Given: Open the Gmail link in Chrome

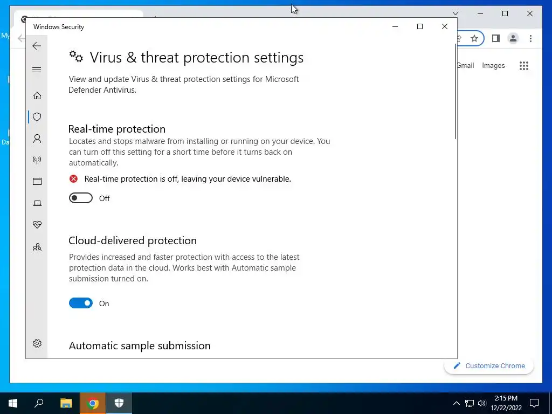Looking at the screenshot, I should 465,65.
